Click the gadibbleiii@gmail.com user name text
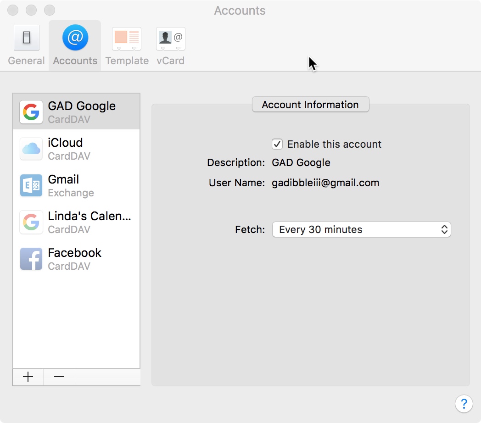 click(x=325, y=183)
